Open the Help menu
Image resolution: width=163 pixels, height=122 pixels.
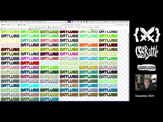[x=44, y=22]
